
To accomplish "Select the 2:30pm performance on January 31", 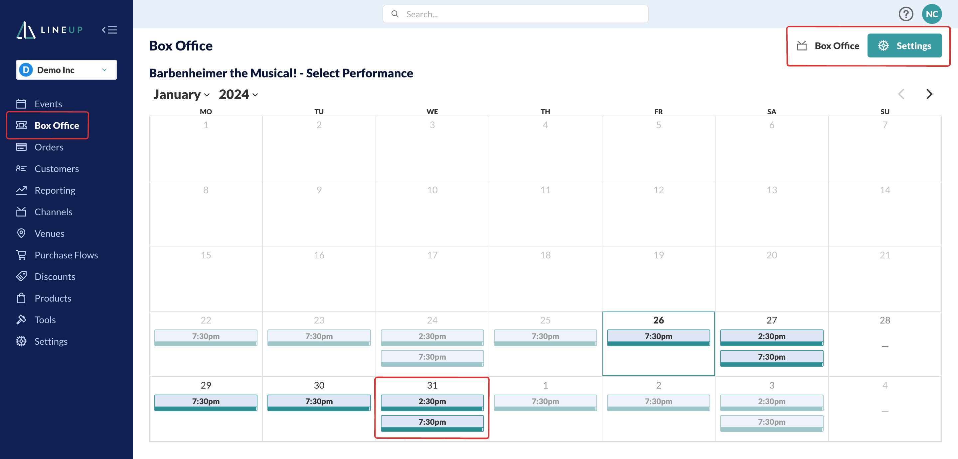I will 432,402.
